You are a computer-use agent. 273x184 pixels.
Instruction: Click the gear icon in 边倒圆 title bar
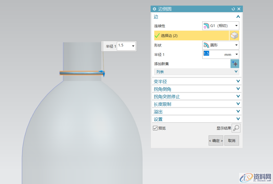(x=154, y=9)
